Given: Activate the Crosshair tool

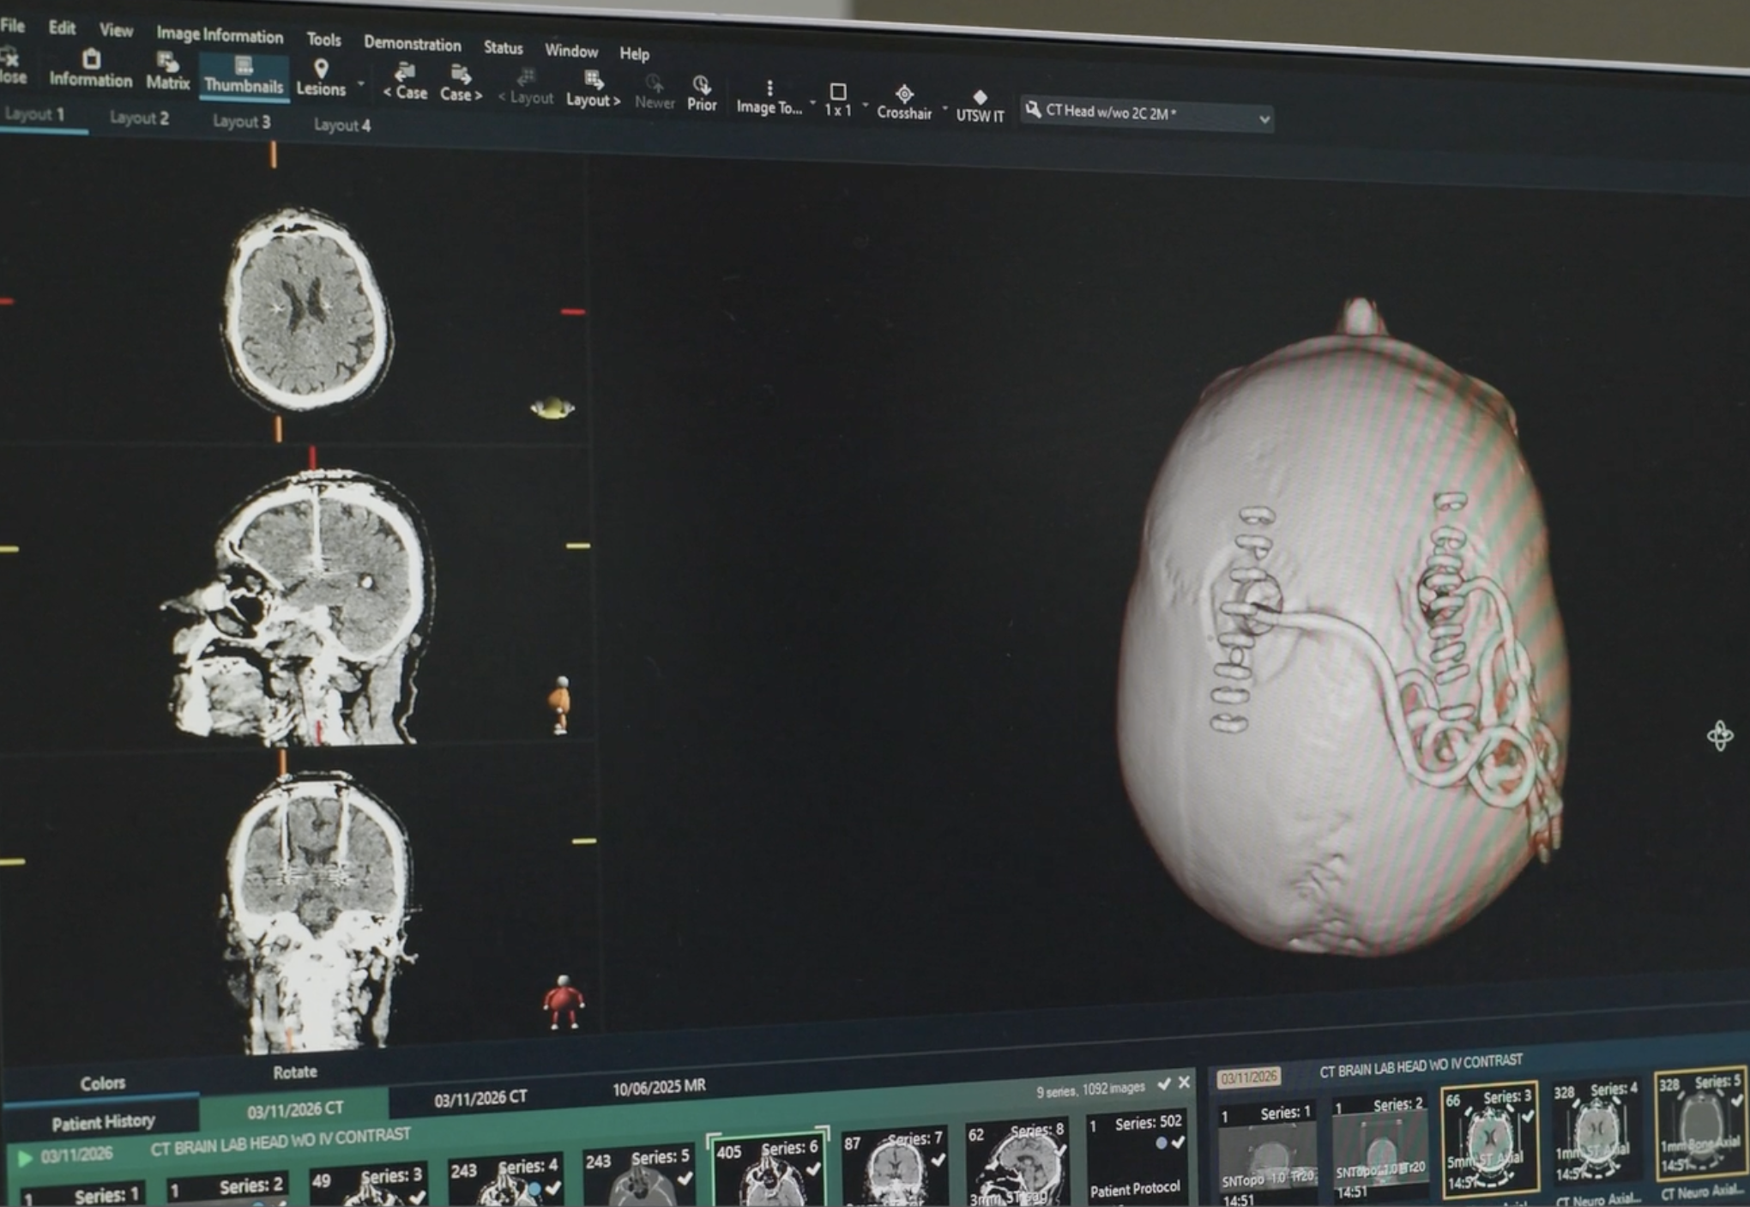Looking at the screenshot, I should (x=903, y=96).
